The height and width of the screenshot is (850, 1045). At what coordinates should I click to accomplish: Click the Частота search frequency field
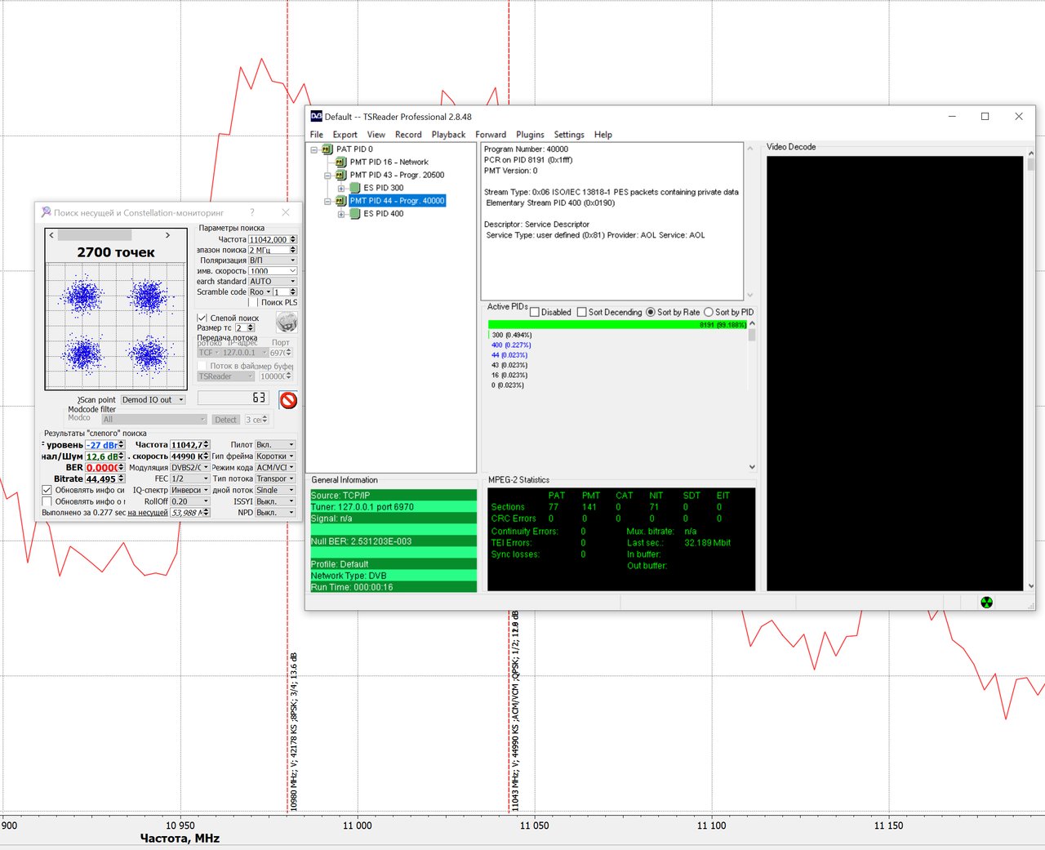[x=268, y=239]
